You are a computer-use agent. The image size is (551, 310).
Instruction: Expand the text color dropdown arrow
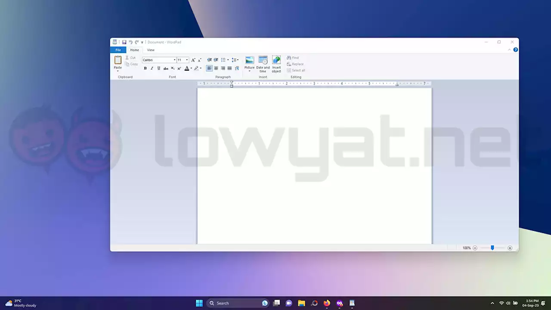click(191, 68)
